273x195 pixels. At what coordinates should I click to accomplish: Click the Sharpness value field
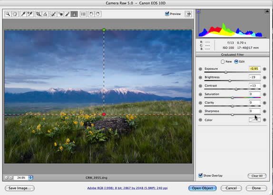click(x=254, y=111)
